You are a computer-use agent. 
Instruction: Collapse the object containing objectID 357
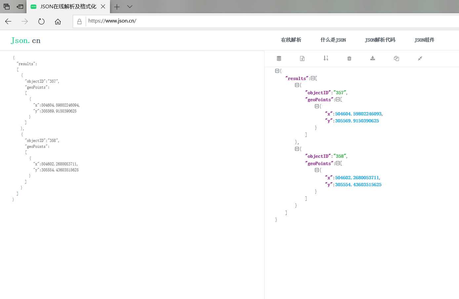coord(297,85)
